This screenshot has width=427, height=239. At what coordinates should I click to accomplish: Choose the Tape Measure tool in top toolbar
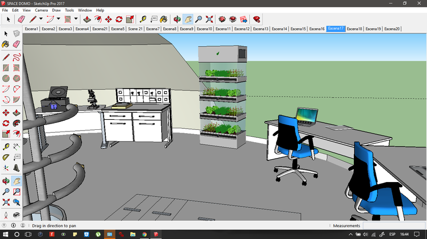click(143, 19)
